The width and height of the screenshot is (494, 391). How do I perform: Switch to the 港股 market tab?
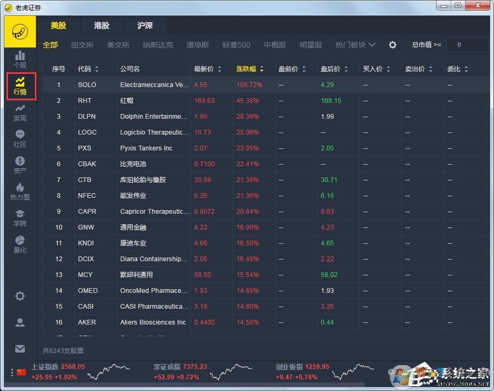pos(101,25)
